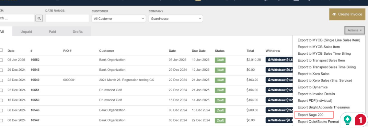
Task: Click Withdraw lock button for invoice 16546
Action: tap(279, 110)
